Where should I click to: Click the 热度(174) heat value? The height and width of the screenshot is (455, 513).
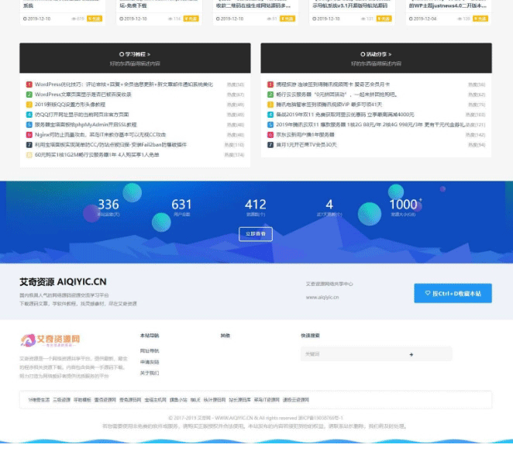234,155
